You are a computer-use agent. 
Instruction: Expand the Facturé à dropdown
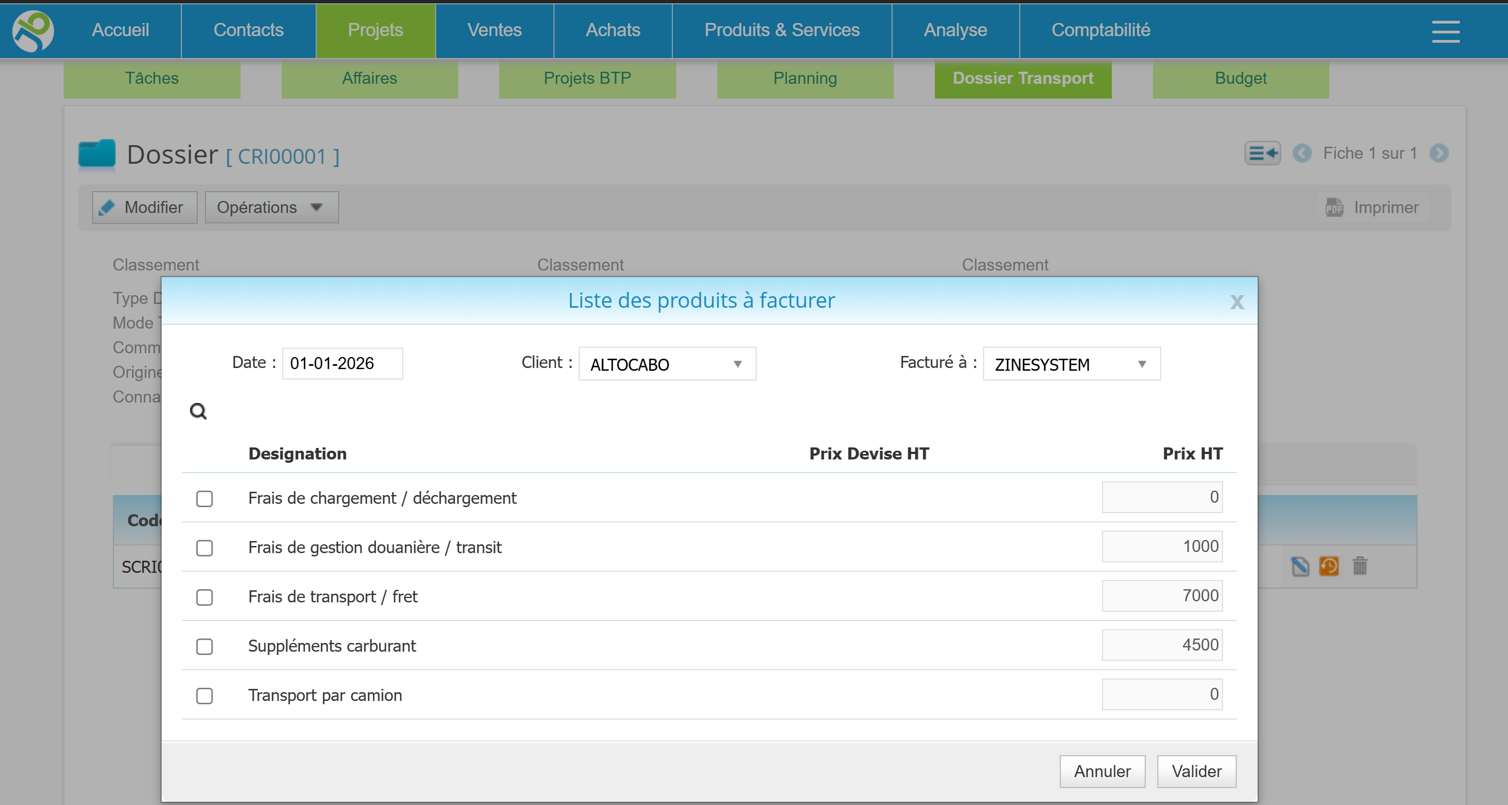tap(1071, 364)
